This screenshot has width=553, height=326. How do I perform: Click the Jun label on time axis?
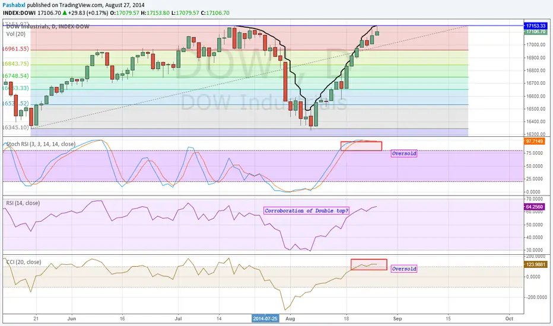coord(72,319)
